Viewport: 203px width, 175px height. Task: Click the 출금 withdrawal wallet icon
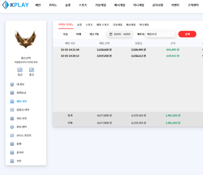32,70
